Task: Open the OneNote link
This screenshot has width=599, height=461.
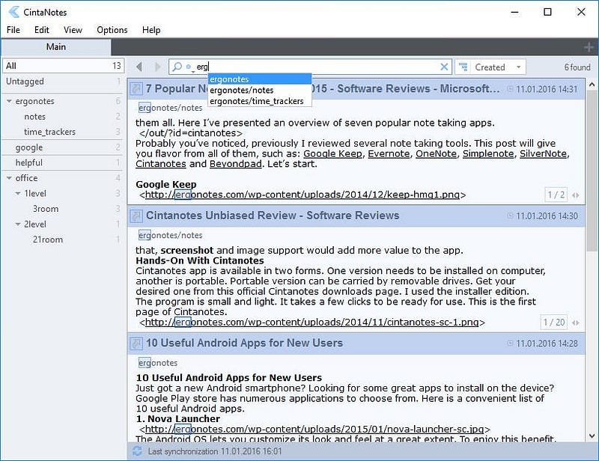Action: coord(436,153)
